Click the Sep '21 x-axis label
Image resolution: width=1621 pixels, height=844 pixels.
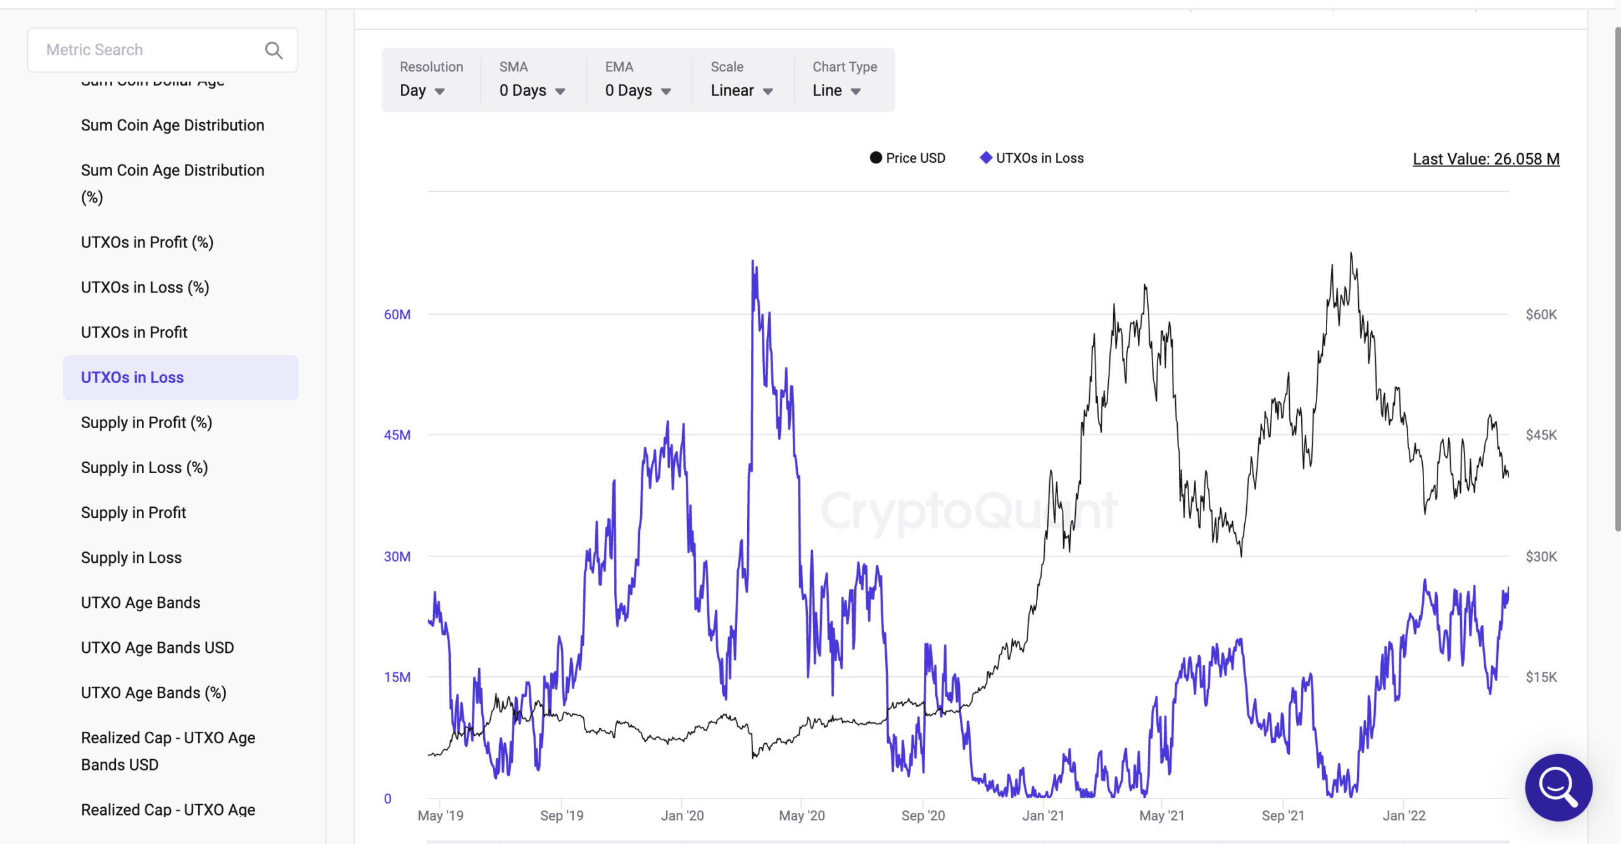pos(1283,816)
